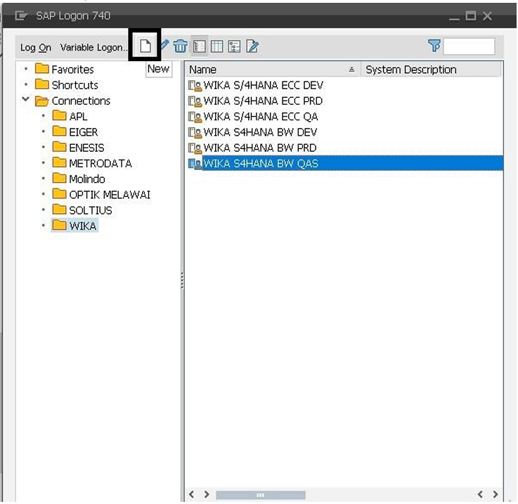Select the Favorites folder

[x=72, y=70]
